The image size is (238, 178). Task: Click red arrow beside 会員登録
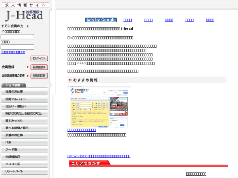28,67
